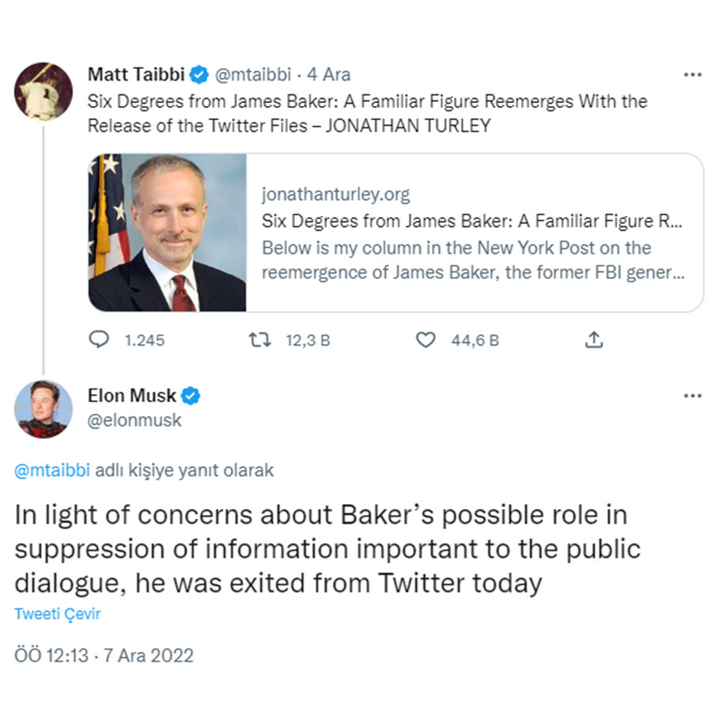Click the reply icon under Taibbi's tweet
Viewport: 712px width, 712px height.
[98, 339]
